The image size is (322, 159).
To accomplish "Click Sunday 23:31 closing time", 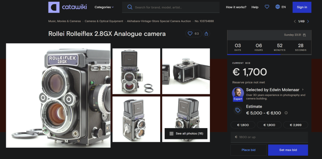I will (292, 35).
